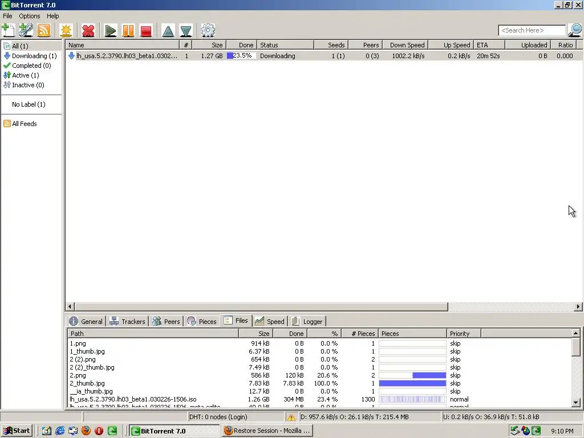
Task: Click the files list scroll down arrow
Action: pos(576,403)
